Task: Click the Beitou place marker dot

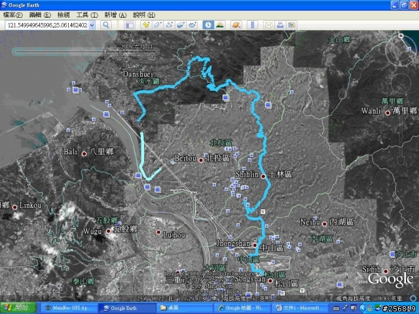Action: pos(201,160)
